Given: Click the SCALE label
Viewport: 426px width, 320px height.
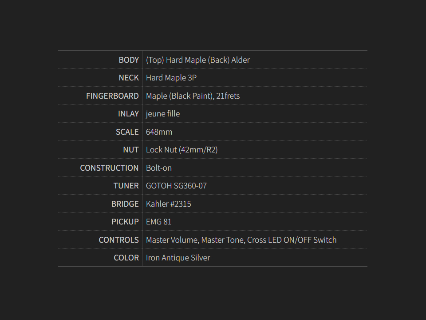Looking at the screenshot, I should click(x=127, y=132).
